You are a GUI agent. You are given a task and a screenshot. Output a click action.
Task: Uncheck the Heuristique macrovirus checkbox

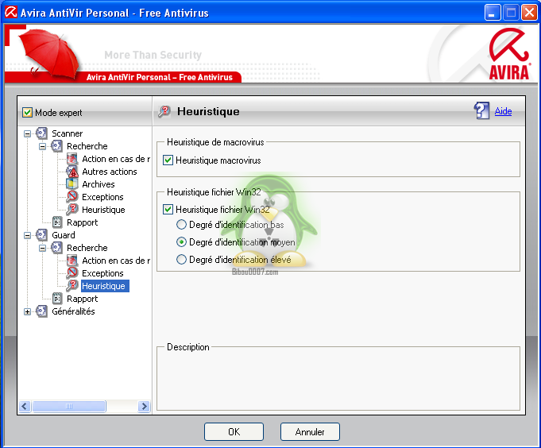tap(168, 160)
